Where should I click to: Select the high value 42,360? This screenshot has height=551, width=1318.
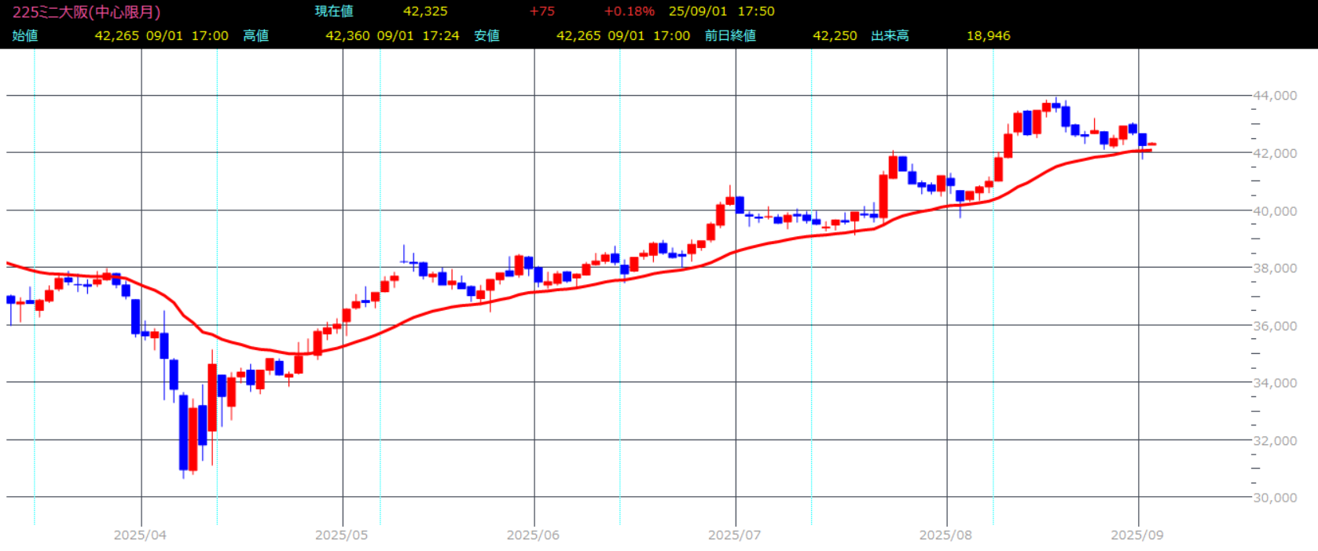(347, 36)
